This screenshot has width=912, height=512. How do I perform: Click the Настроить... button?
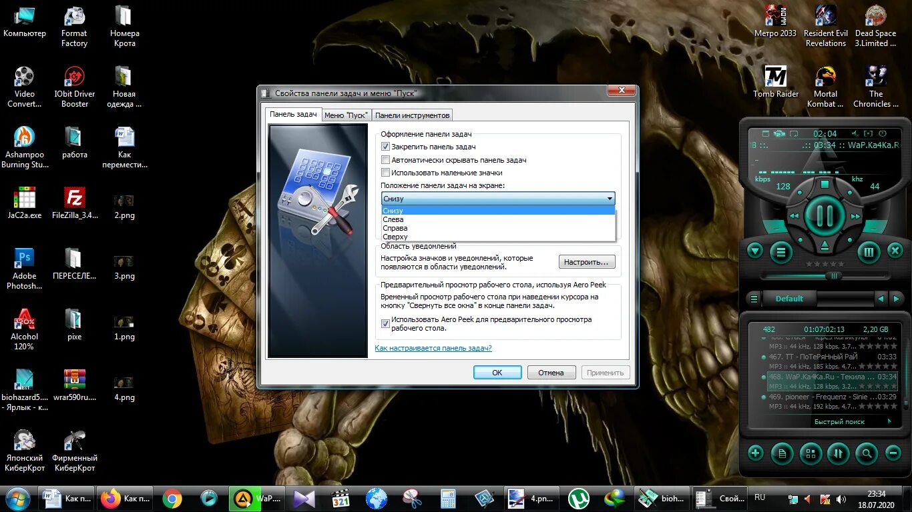(586, 262)
